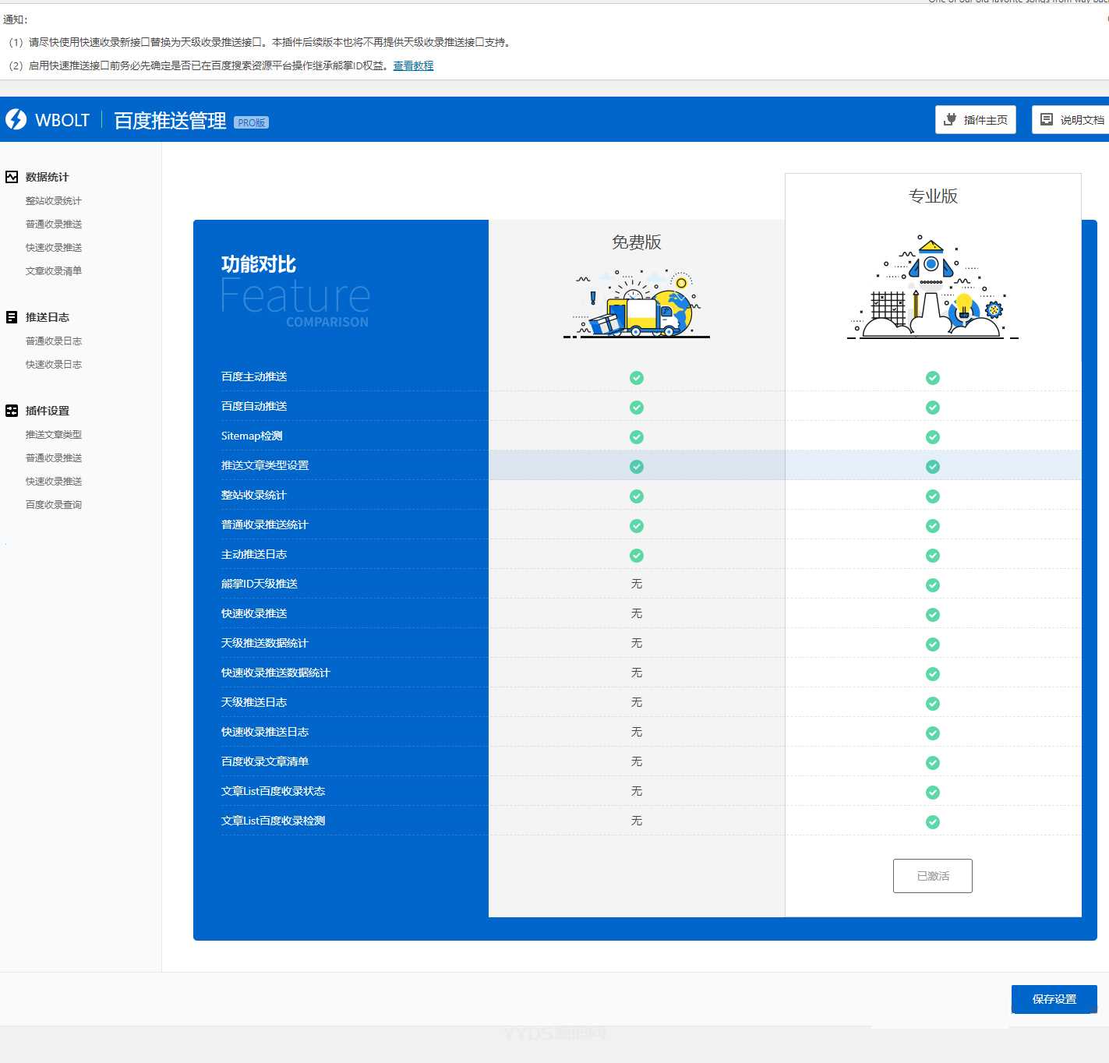Screen dimensions: 1109x1063
Task: Click the WBOLT lightning bolt logo
Action: (16, 119)
